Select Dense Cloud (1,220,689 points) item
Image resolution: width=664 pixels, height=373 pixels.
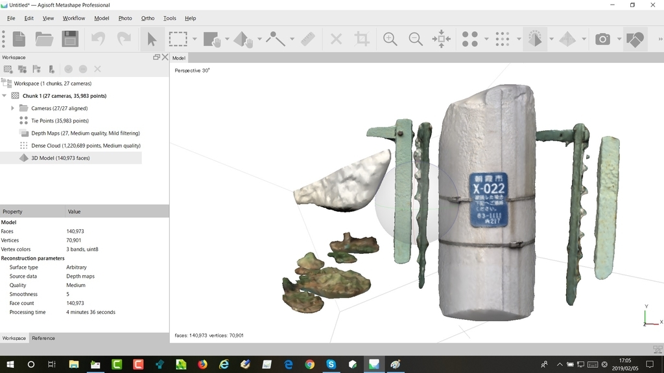(86, 146)
